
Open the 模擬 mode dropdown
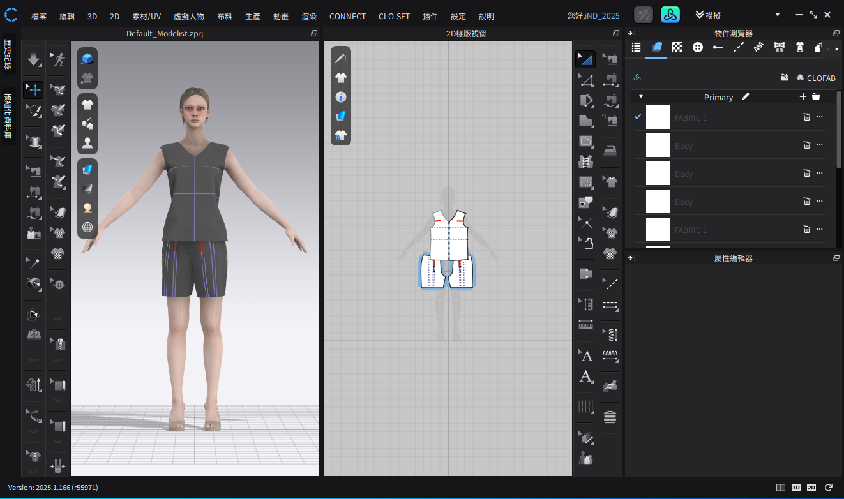click(778, 15)
